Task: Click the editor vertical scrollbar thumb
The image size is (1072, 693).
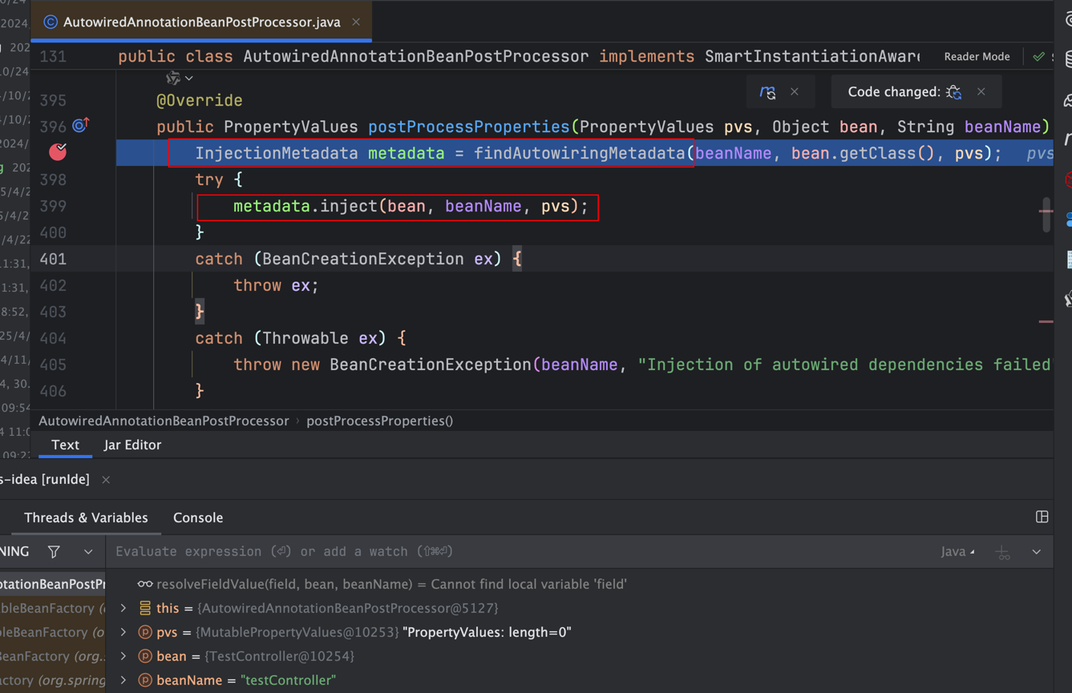Action: click(1046, 215)
